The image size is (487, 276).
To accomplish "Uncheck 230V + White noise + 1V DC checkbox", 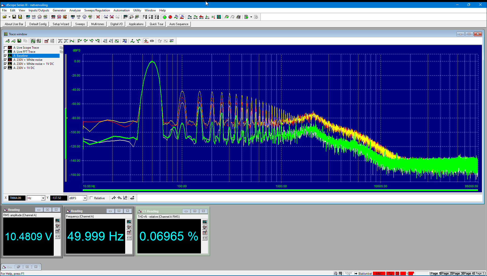I will coord(5,64).
